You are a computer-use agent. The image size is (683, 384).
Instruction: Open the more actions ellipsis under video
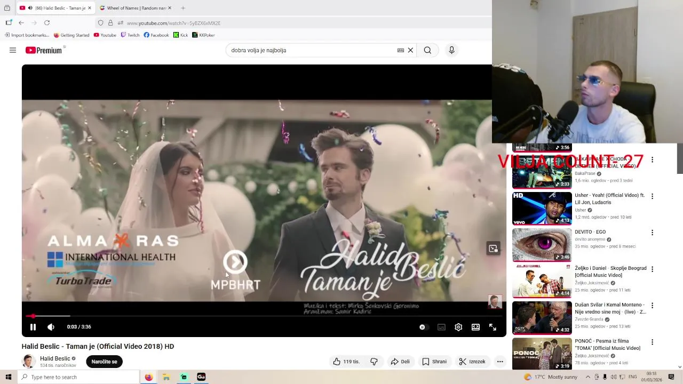500,362
